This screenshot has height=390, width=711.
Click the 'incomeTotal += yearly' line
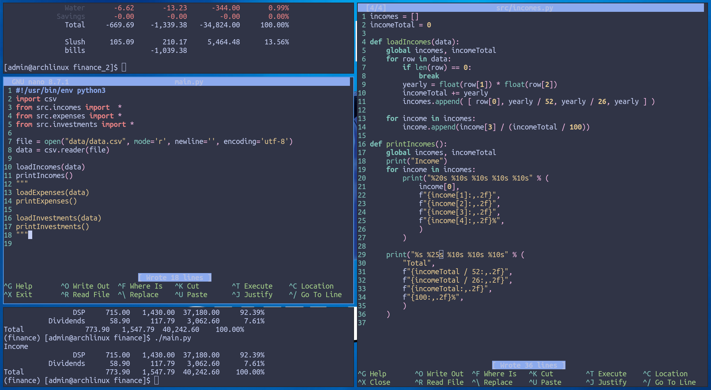click(445, 93)
